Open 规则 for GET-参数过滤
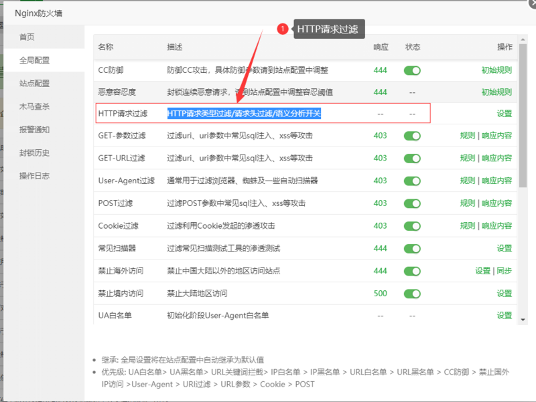The image size is (536, 402). click(468, 136)
